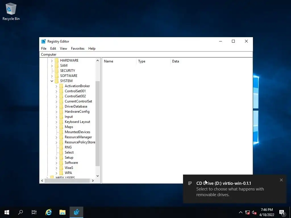Click the tree horizontal scrollbar thumb
This screenshot has width=291, height=218.
click(x=67, y=181)
